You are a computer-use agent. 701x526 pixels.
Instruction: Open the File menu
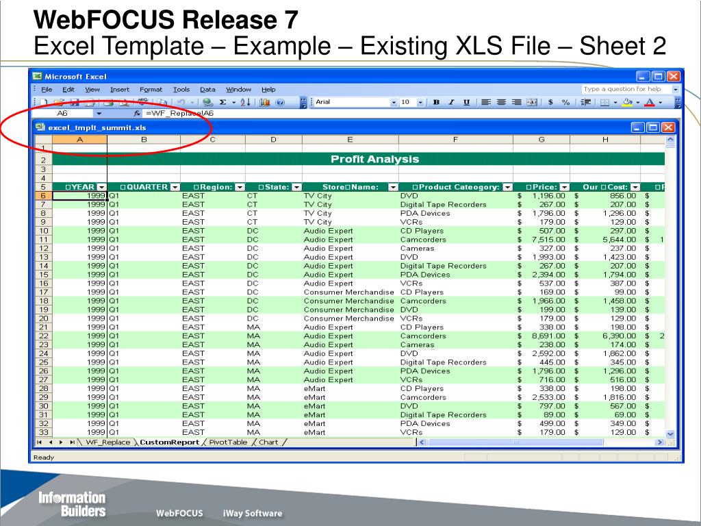pyautogui.click(x=47, y=90)
